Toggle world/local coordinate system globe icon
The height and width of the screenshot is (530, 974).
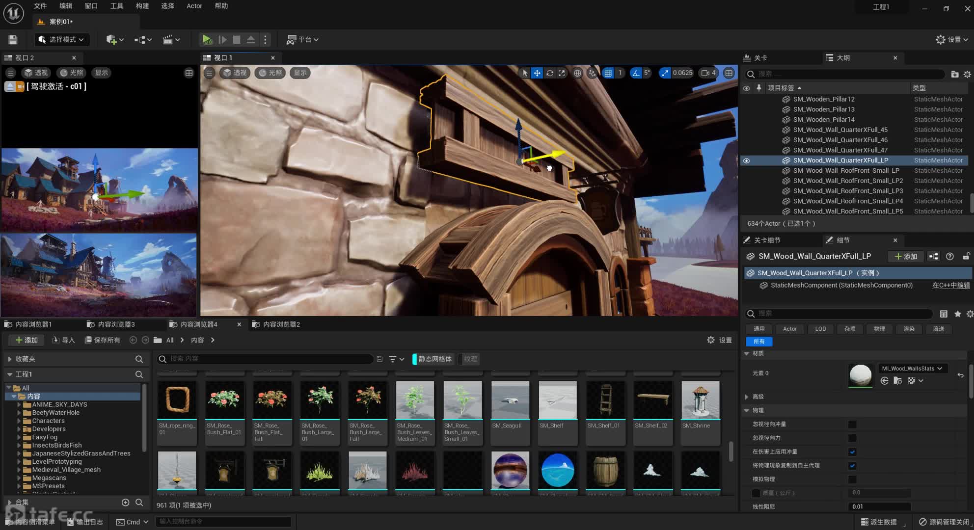click(577, 73)
